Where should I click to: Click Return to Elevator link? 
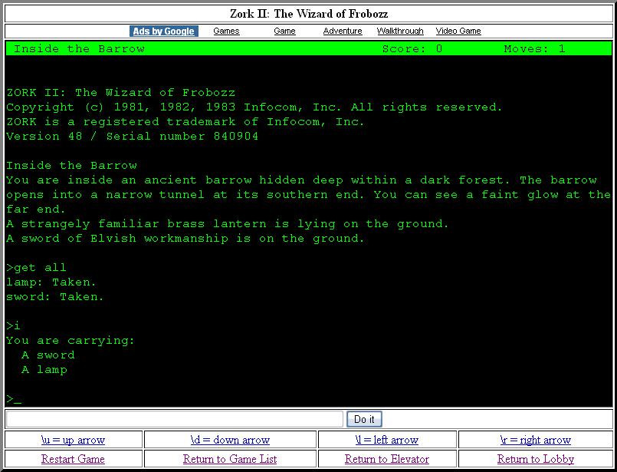tap(387, 459)
